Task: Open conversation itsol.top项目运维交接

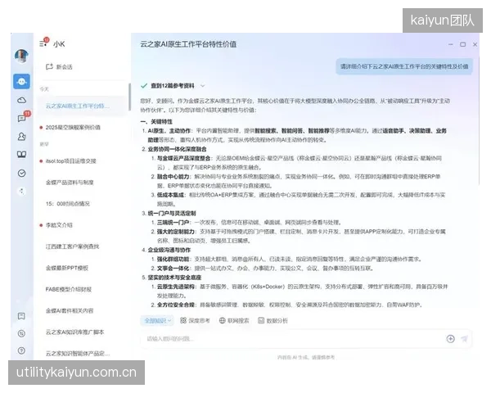Action: [70, 161]
